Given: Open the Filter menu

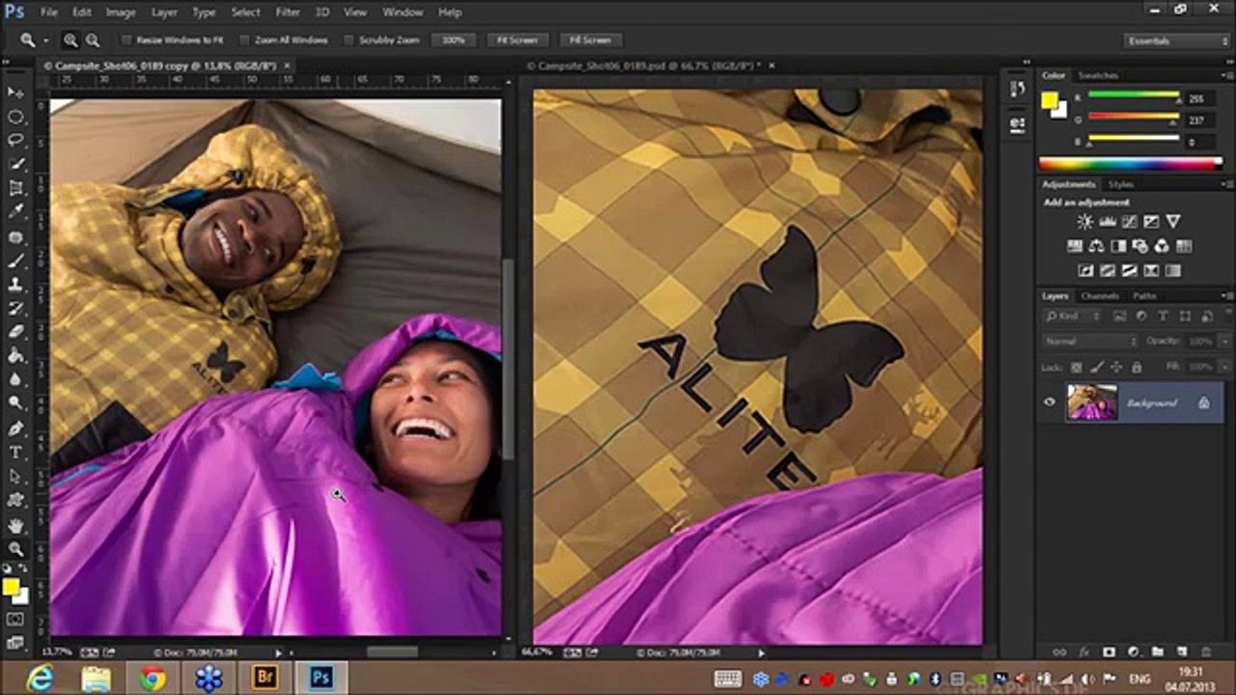Looking at the screenshot, I should pyautogui.click(x=288, y=13).
